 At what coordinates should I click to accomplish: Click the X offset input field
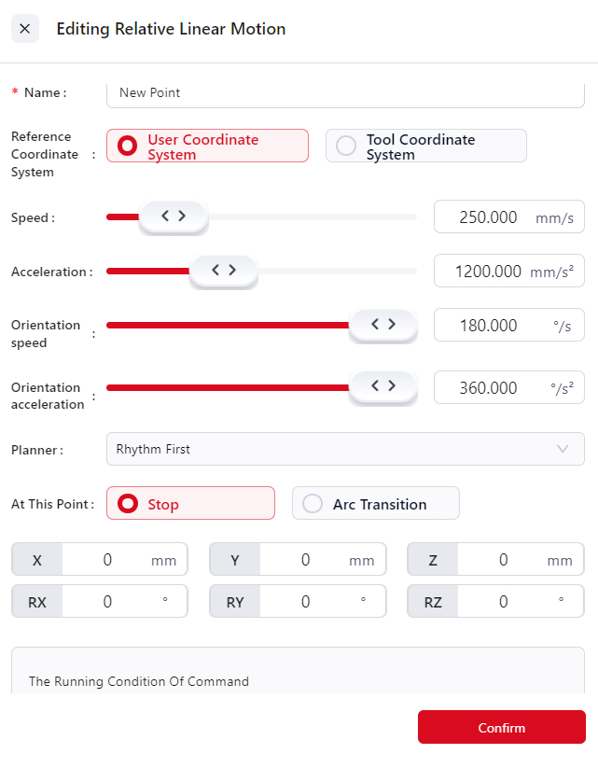[x=107, y=560]
